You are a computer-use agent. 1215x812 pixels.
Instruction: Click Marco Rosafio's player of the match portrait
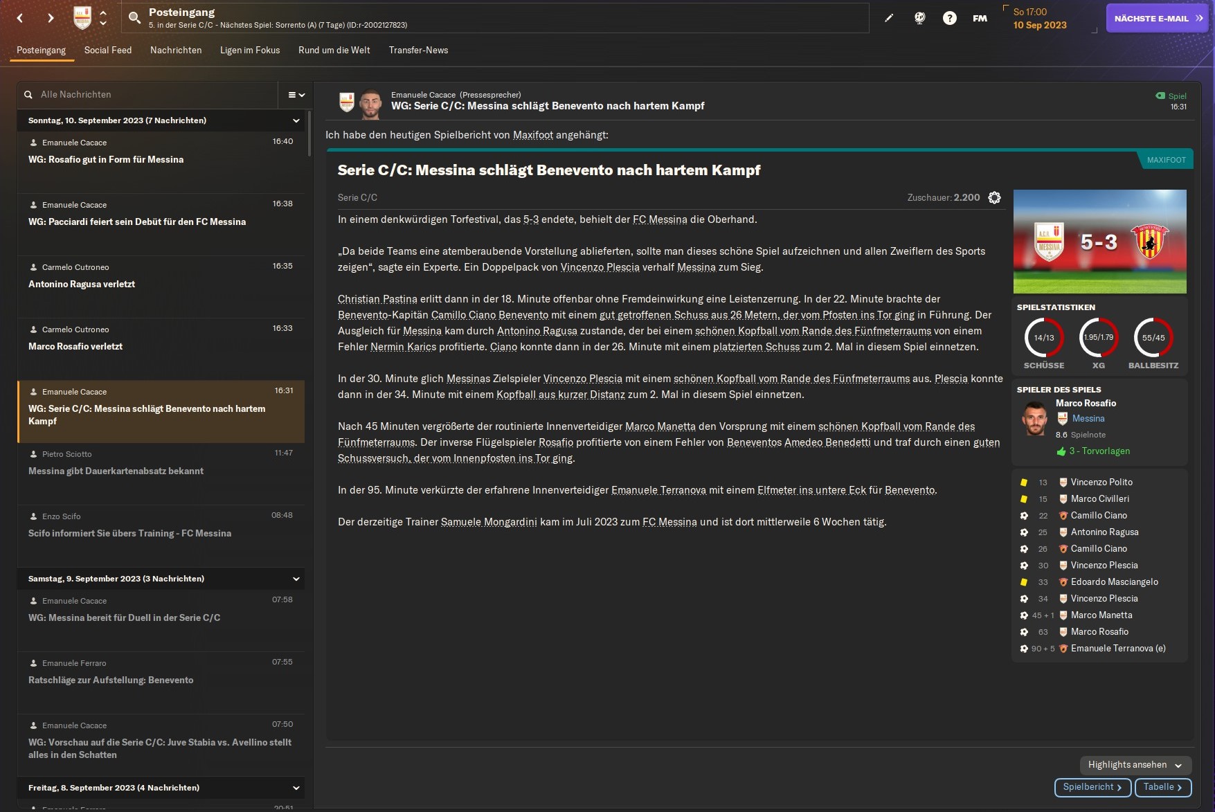click(1035, 419)
